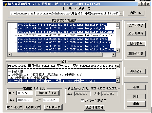
Task: Click the log panel scroll down arrow
Action: (118, 80)
